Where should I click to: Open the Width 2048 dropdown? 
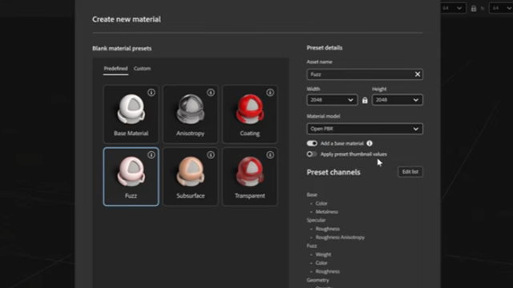point(332,100)
